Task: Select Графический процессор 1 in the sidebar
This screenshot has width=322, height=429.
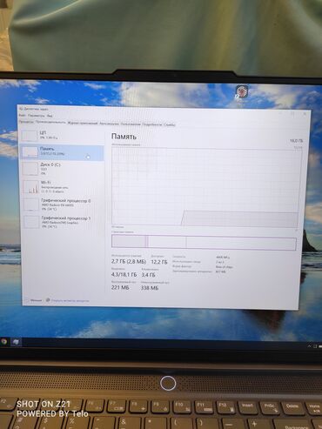Action: (x=63, y=222)
